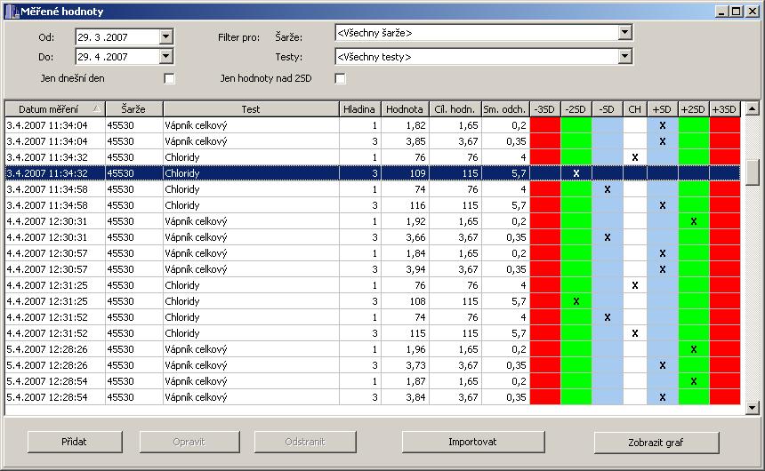This screenshot has width=765, height=471.
Task: Click value 1,96 in Hodnota column
Action: (415, 349)
